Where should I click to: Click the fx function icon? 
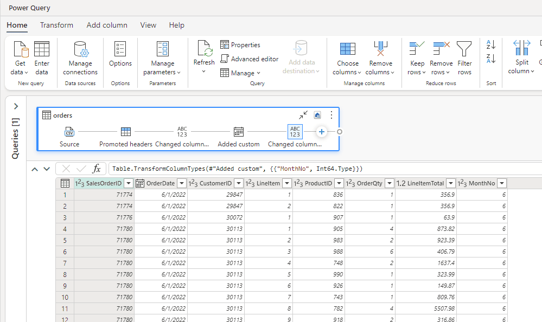click(97, 169)
